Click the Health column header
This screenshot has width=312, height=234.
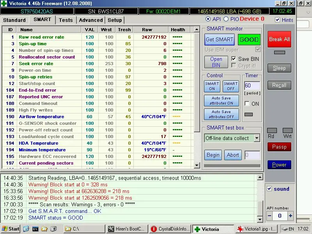click(179, 30)
